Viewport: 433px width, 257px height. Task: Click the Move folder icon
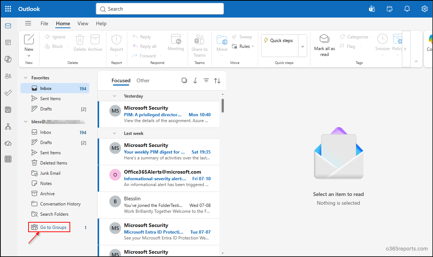pyautogui.click(x=222, y=40)
